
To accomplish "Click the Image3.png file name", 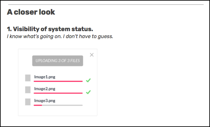I will pos(45,101).
